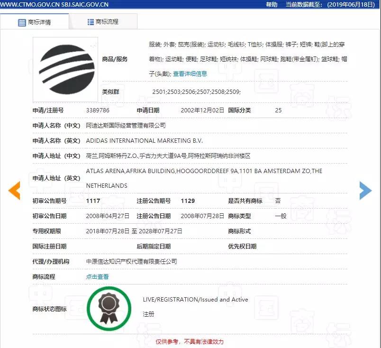Screen dimensions: 381x348
Task: Click the red disclaimer text 仅供参考
Action: (x=166, y=341)
